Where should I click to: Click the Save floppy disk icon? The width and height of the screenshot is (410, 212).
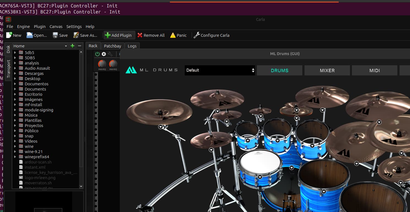tap(55, 35)
